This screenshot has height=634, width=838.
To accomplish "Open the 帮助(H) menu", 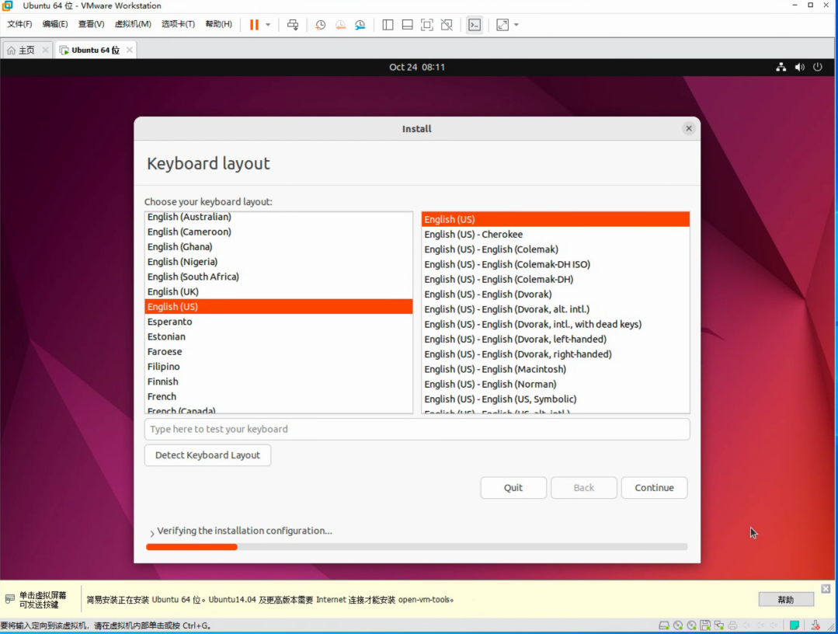I will click(218, 24).
